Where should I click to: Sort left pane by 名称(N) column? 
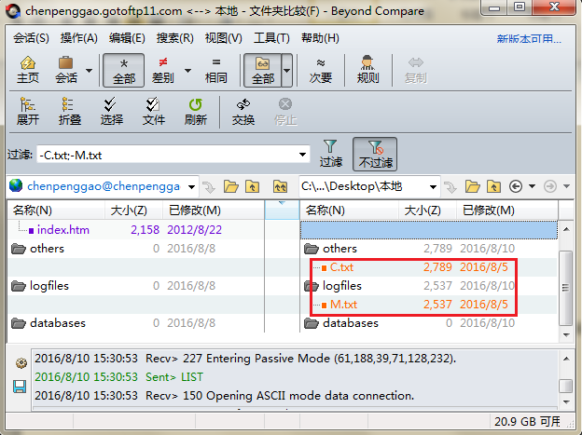coord(56,211)
